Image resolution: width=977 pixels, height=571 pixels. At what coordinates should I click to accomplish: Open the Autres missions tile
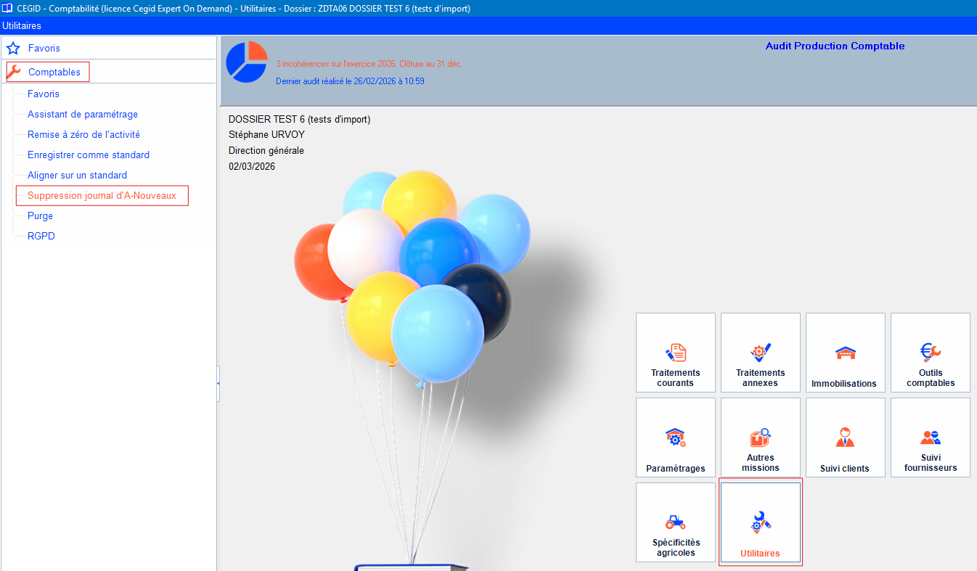coord(760,438)
